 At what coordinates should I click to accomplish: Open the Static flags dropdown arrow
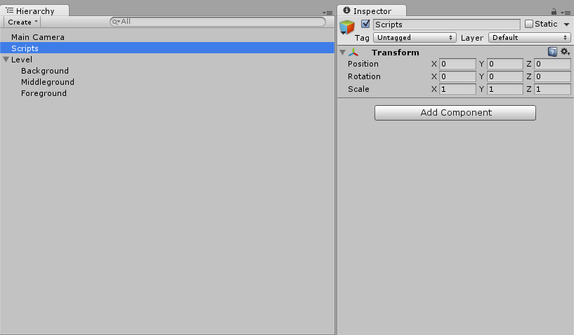click(x=566, y=25)
